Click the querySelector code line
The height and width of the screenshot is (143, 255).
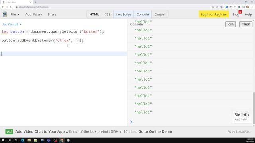53,31
